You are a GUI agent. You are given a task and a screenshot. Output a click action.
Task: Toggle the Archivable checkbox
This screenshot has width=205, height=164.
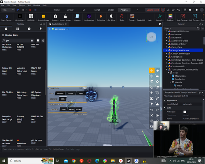tap(184, 112)
